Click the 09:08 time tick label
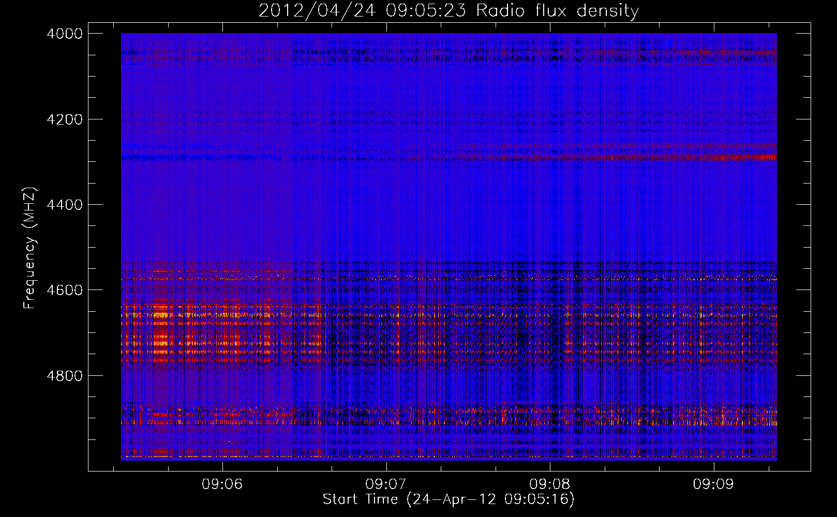Screen dimensions: 837x517 pyautogui.click(x=550, y=484)
